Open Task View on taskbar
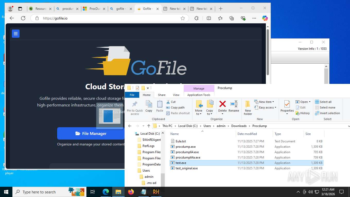350x197 pixels. tap(93, 192)
